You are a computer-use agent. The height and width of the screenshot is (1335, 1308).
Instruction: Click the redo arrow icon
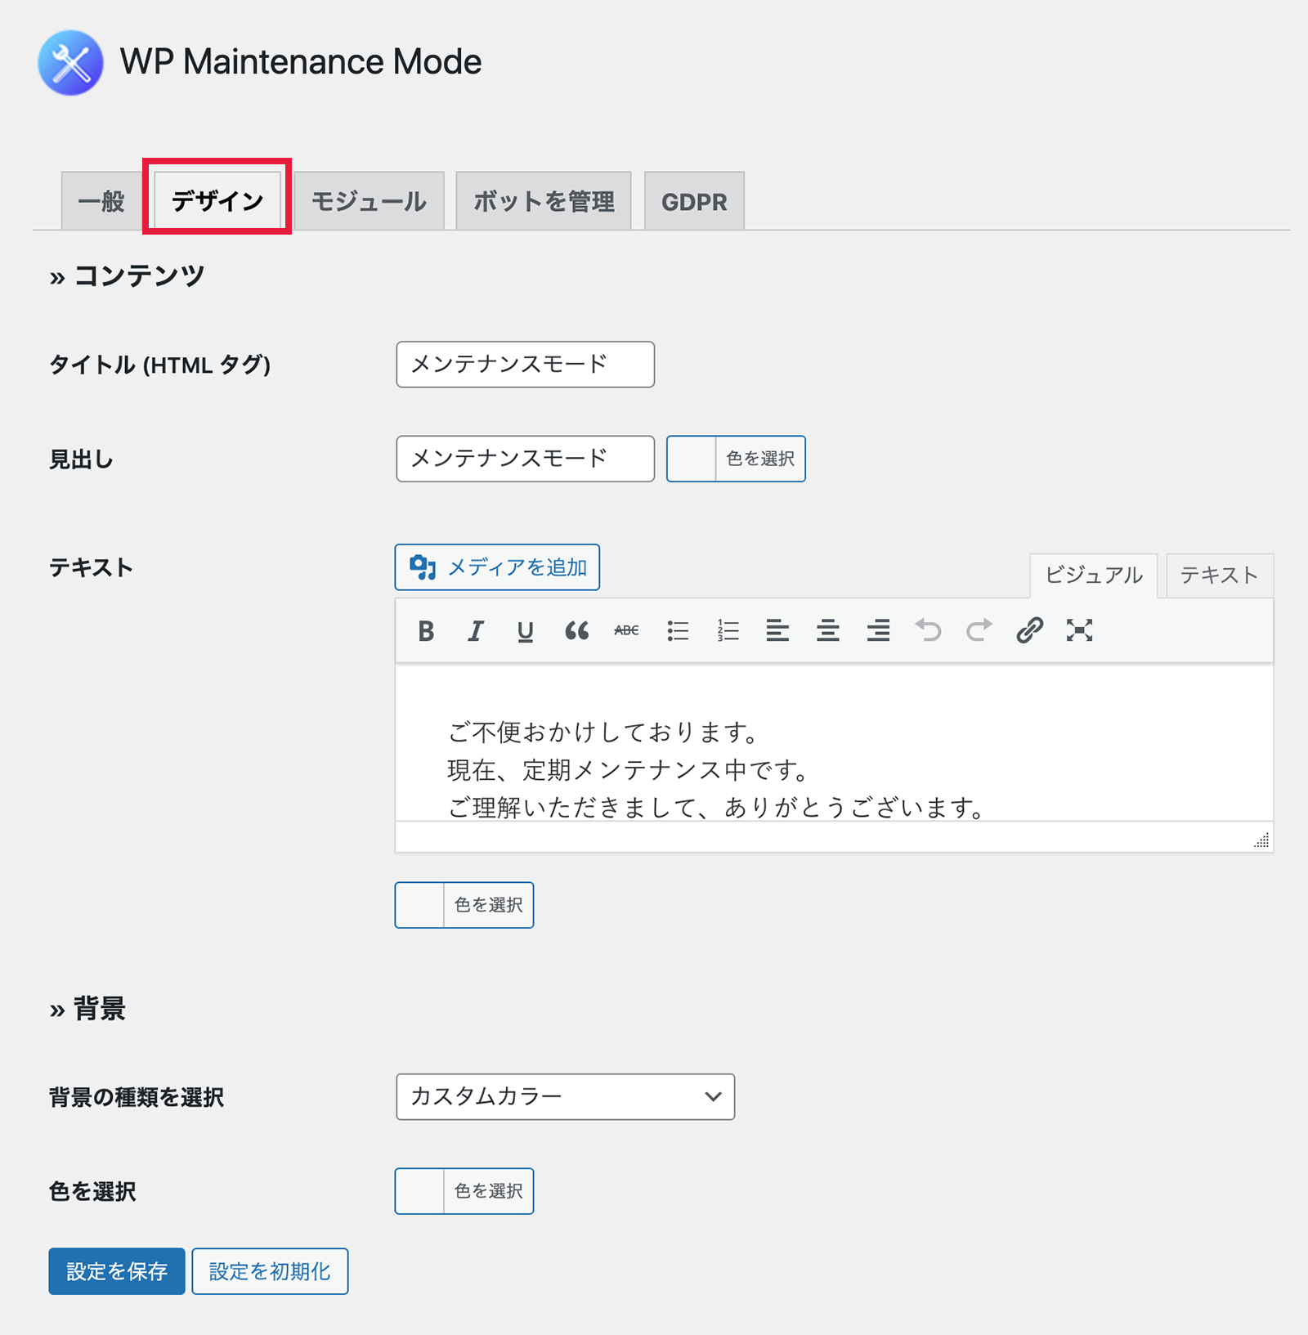pyautogui.click(x=979, y=630)
